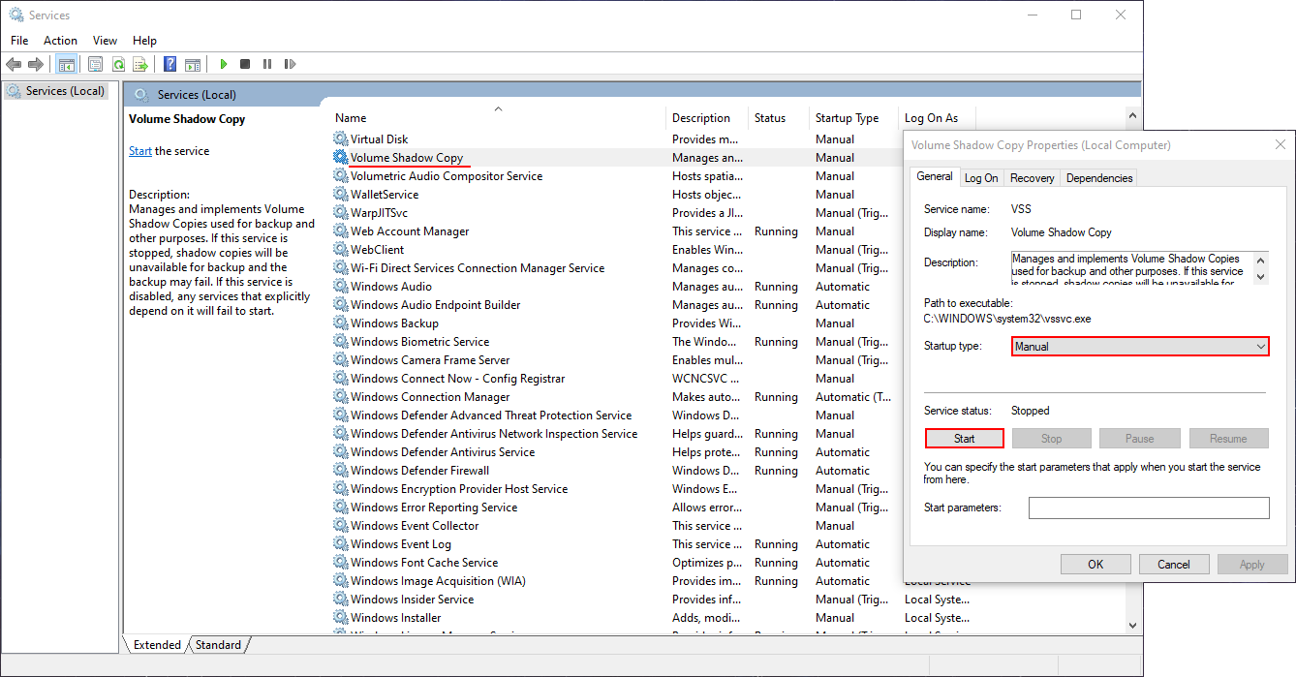Viewport: 1296px width, 677px height.
Task: Click the gear icon beside Windows Installer
Action: click(x=340, y=617)
